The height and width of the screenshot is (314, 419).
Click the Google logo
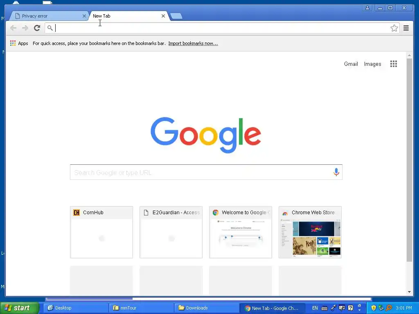click(206, 135)
